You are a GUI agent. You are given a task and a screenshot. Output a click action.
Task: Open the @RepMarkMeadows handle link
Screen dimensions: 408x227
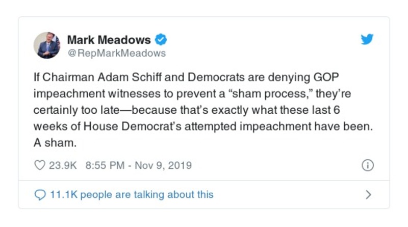(117, 53)
